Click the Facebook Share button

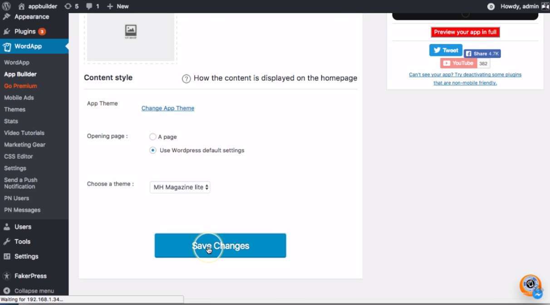click(x=482, y=53)
